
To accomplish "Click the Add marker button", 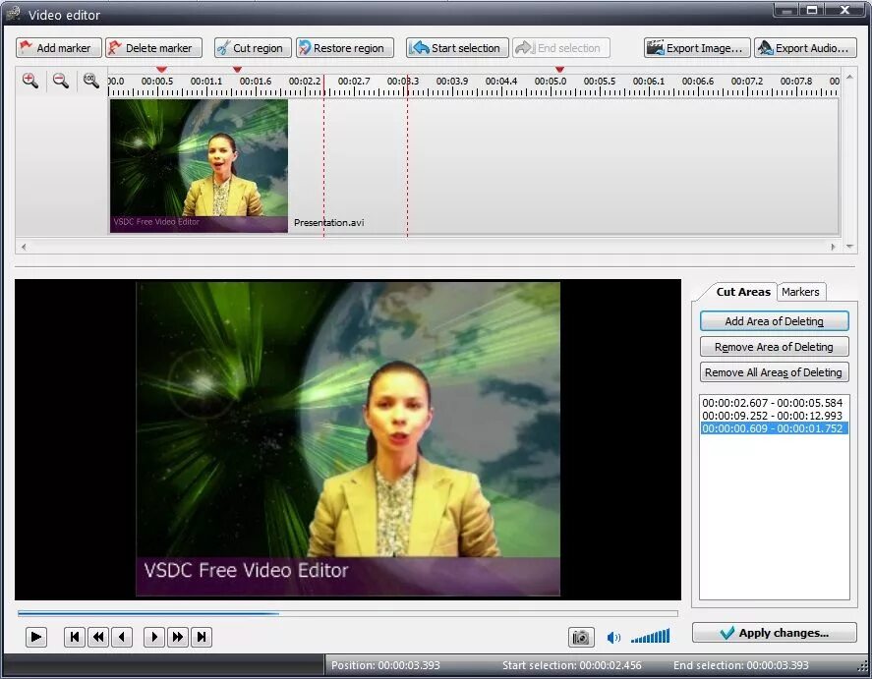I will (x=59, y=48).
